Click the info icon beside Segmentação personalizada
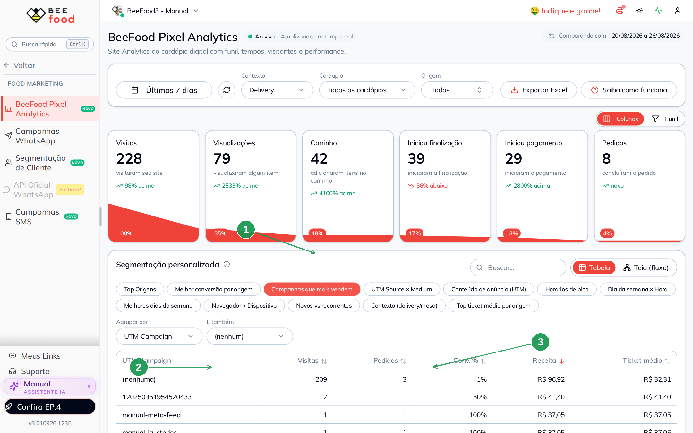This screenshot has height=433, width=693. click(227, 264)
